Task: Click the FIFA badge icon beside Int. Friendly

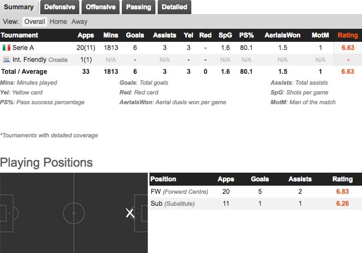Action: pyautogui.click(x=7, y=60)
